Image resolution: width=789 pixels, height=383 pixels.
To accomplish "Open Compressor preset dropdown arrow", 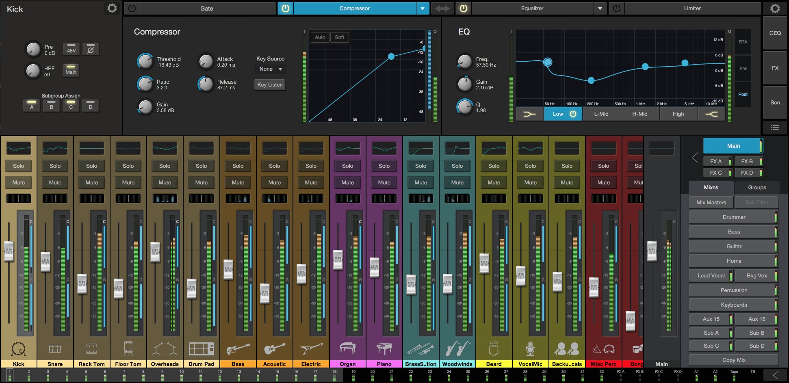I will (x=423, y=9).
